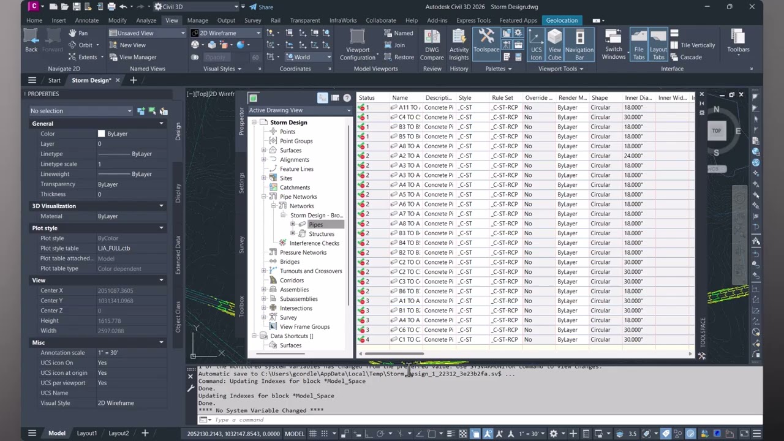The height and width of the screenshot is (441, 784).
Task: Select Structures in Prospector tree
Action: pyautogui.click(x=322, y=233)
